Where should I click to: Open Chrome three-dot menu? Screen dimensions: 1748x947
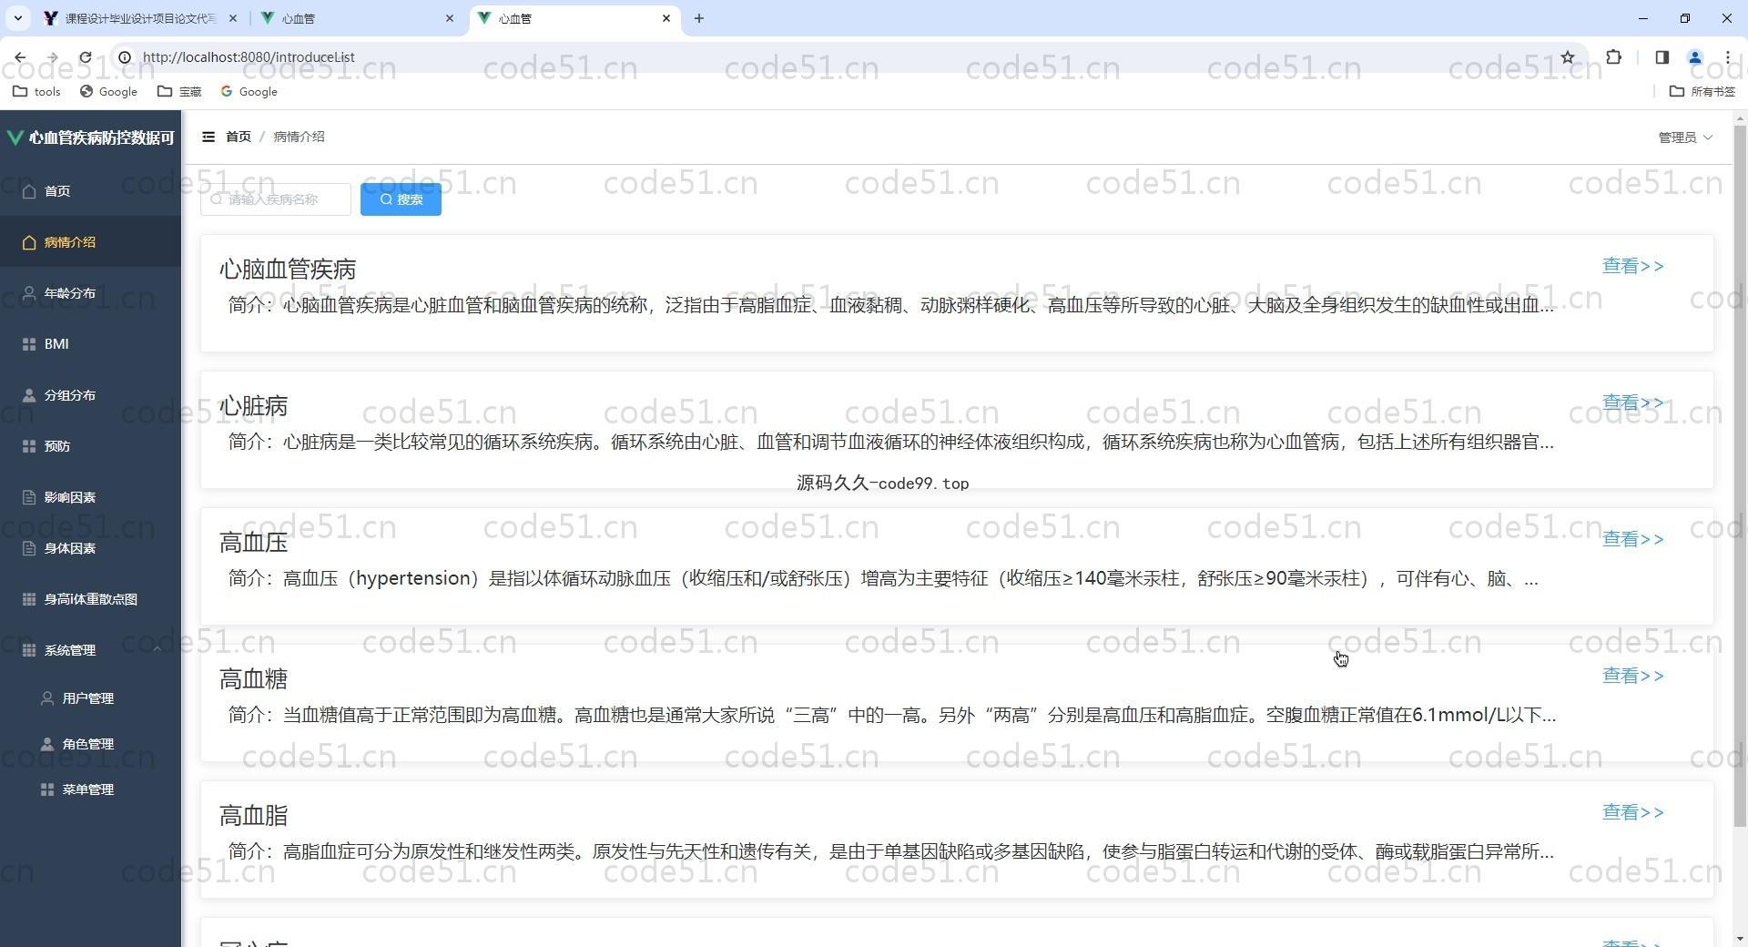coord(1728,57)
